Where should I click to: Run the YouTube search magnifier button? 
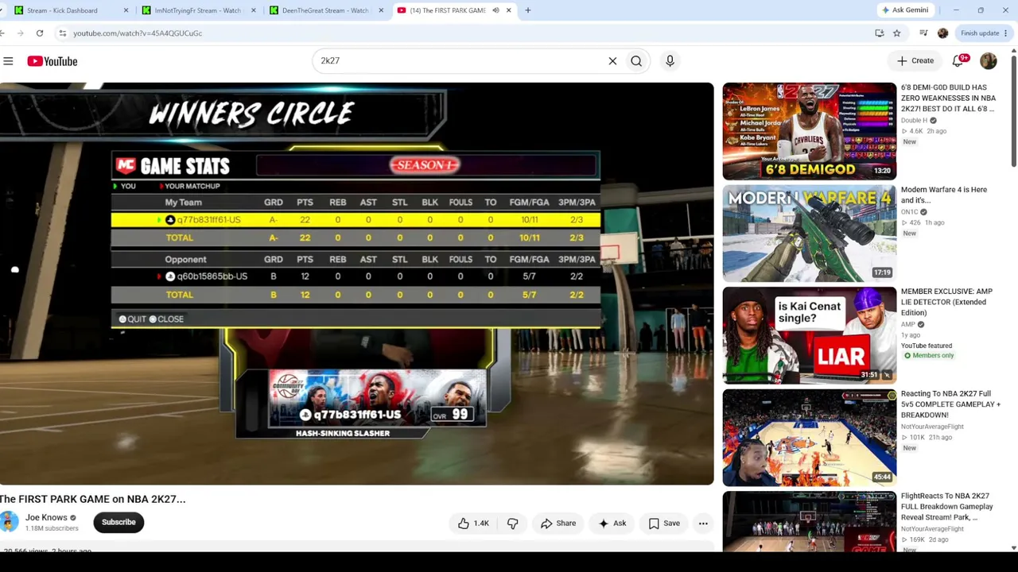[636, 61]
